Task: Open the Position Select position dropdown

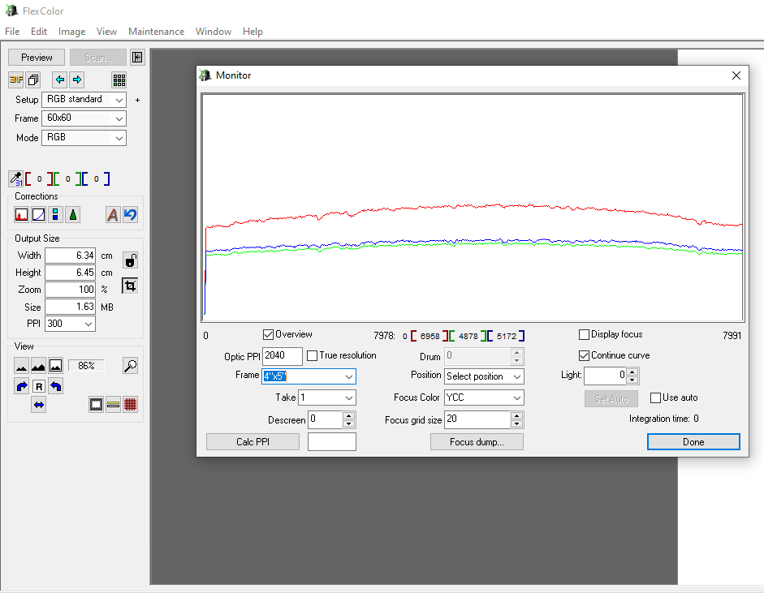Action: click(484, 376)
